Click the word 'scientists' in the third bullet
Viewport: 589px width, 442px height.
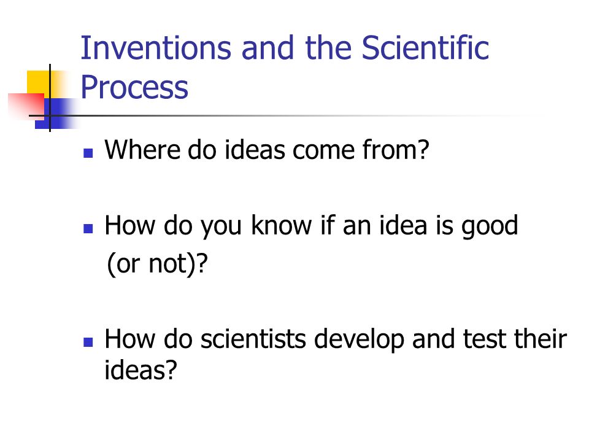pyautogui.click(x=253, y=339)
